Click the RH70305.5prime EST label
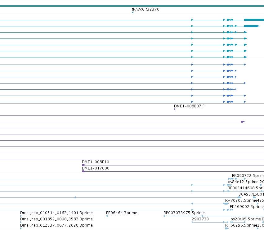The height and width of the screenshot is (230, 264). (241, 201)
